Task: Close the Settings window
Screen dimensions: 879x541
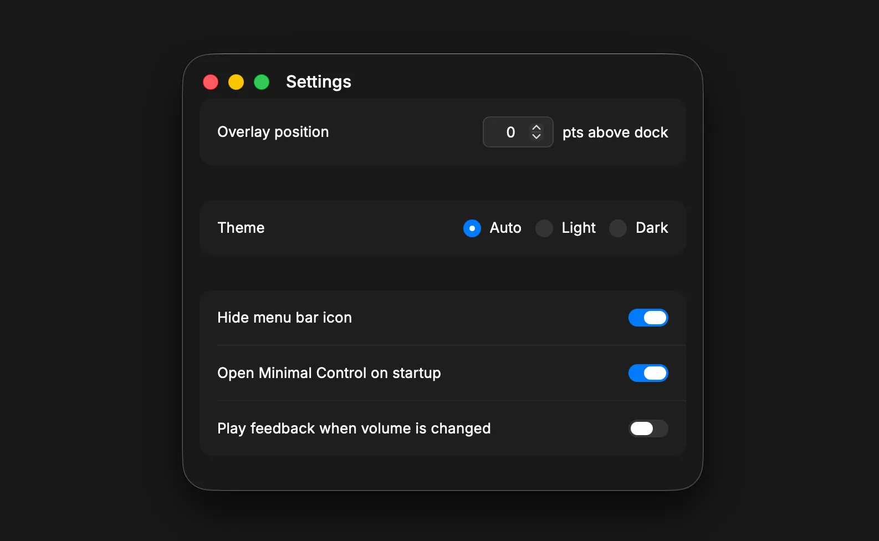Action: (x=211, y=82)
